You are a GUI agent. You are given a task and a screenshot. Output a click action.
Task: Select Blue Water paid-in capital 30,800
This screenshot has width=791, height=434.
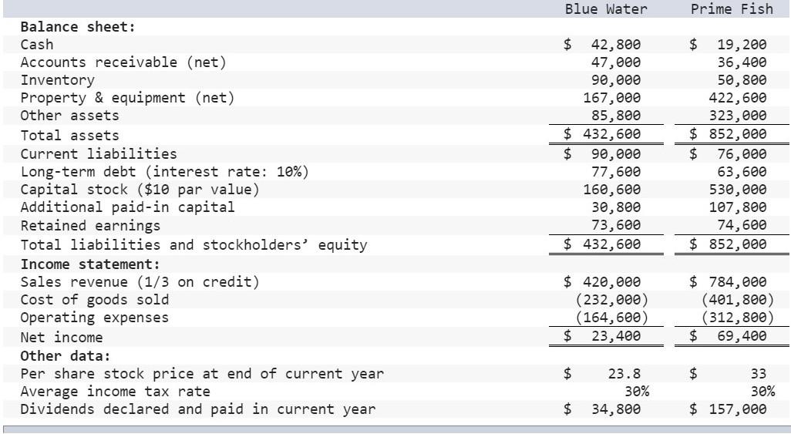pyautogui.click(x=616, y=207)
